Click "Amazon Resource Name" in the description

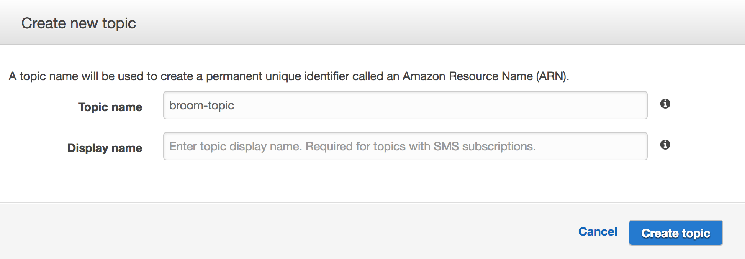click(468, 76)
